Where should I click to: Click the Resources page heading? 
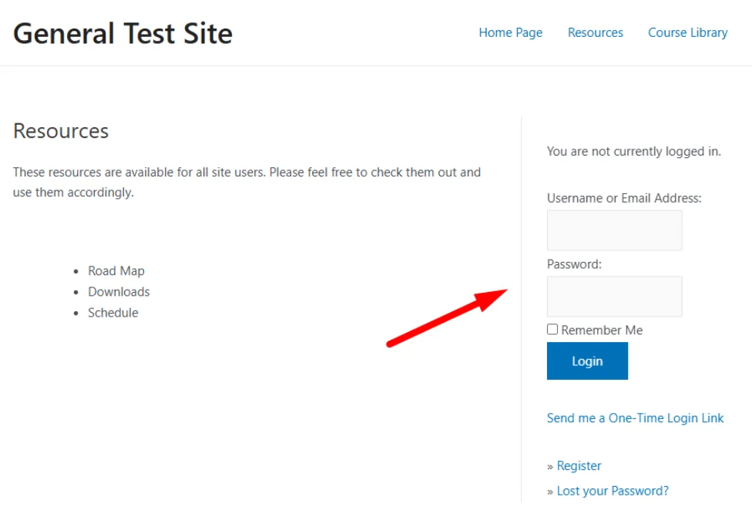[x=61, y=131]
